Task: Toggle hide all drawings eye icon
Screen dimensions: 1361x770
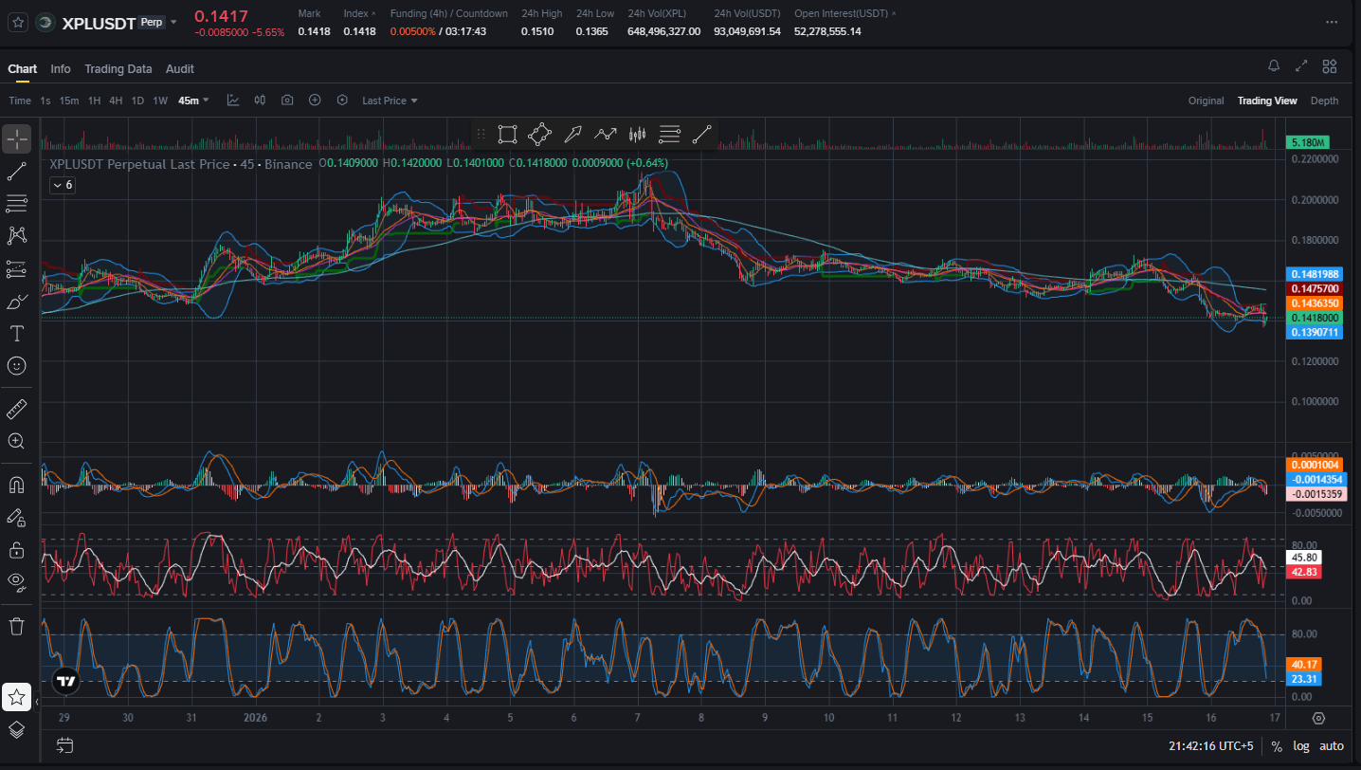Action: point(16,580)
